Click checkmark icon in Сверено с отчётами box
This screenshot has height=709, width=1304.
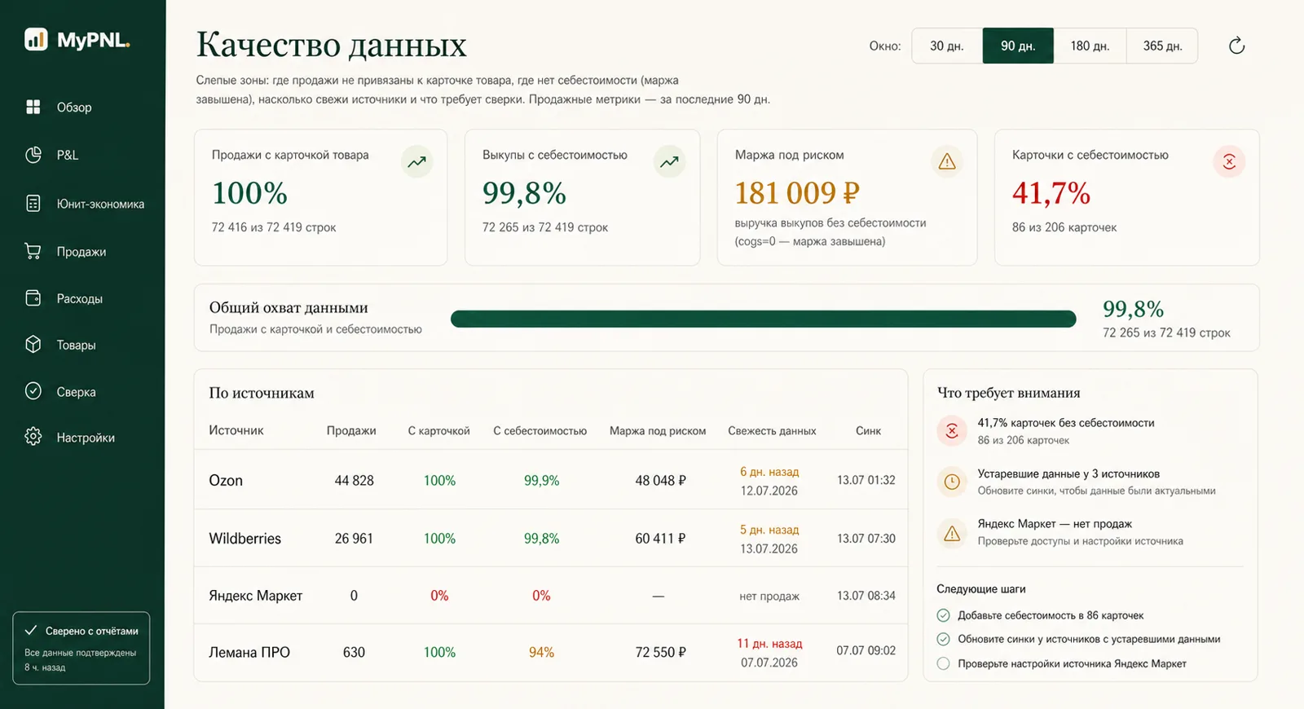click(31, 630)
